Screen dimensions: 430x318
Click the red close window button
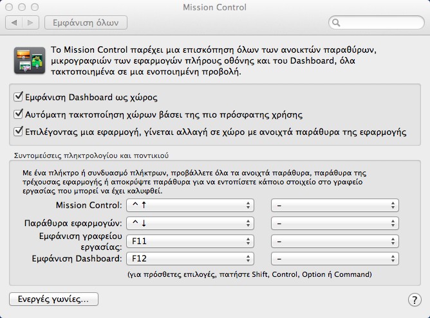coord(9,7)
